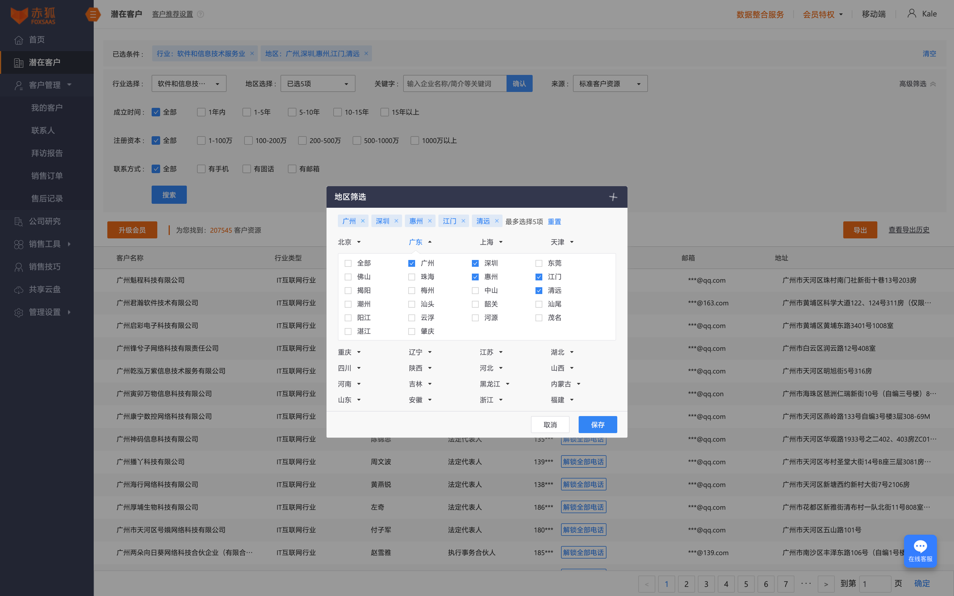Check the 东莞 checkbox

tap(539, 263)
